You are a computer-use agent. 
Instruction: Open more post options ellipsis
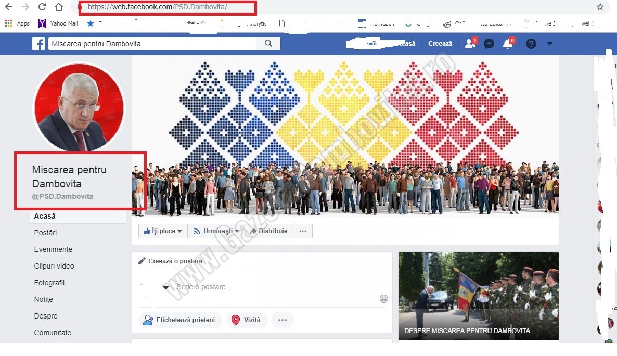(282, 320)
